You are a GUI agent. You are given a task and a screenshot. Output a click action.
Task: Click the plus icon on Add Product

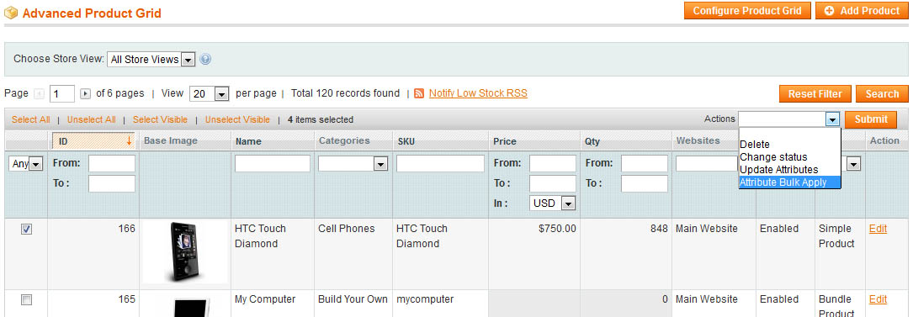point(829,10)
